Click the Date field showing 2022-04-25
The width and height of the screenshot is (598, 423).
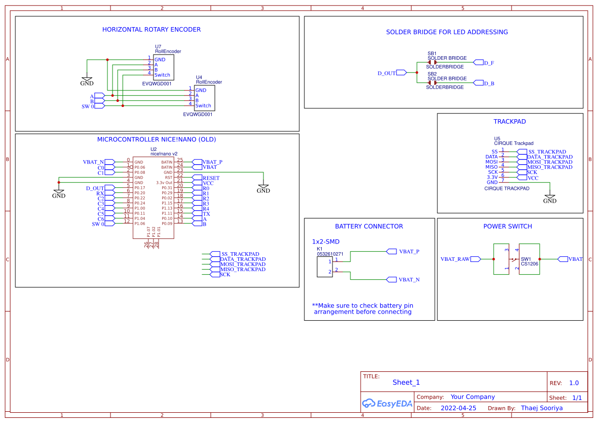[459, 408]
